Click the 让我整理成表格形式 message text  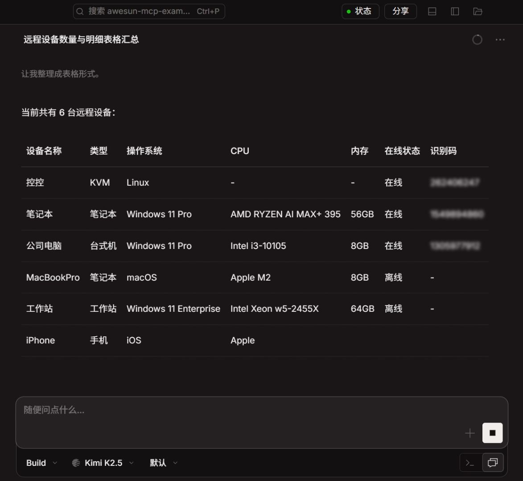[60, 74]
